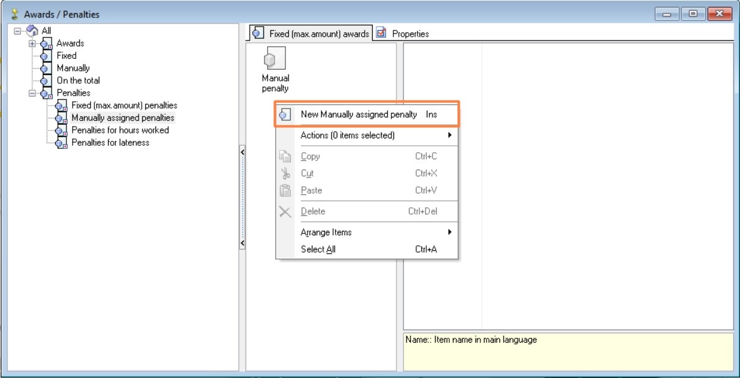Image resolution: width=740 pixels, height=378 pixels.
Task: Click the Fixed awards tab icon
Action: tap(258, 34)
